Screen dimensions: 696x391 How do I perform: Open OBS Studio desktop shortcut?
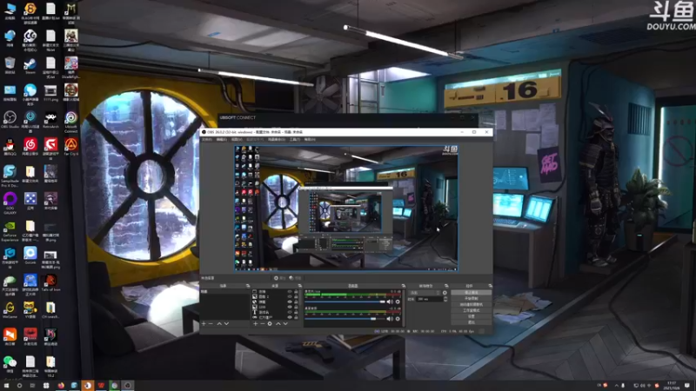pyautogui.click(x=10, y=120)
